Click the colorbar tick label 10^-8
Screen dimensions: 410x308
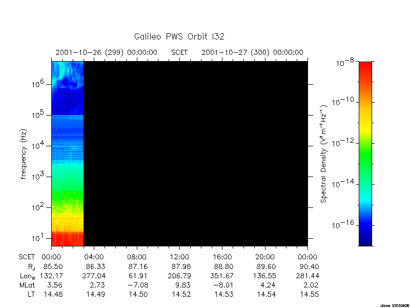pyautogui.click(x=345, y=62)
